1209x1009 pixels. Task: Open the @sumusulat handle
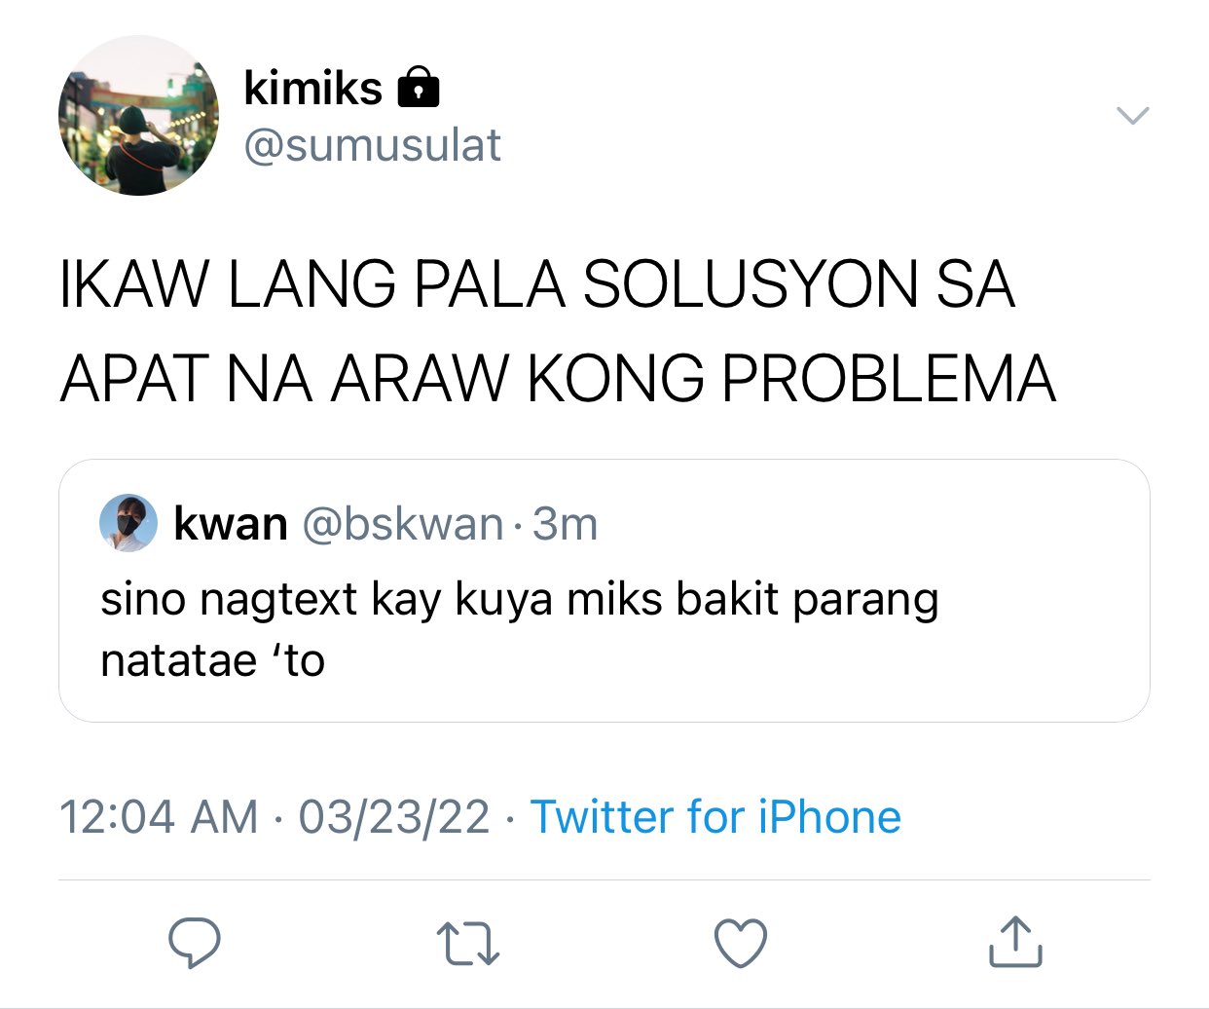(372, 145)
